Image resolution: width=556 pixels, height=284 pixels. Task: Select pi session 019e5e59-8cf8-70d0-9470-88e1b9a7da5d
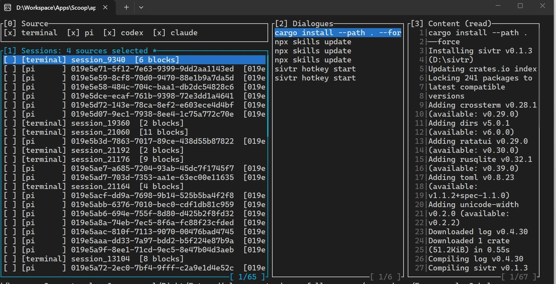[134, 78]
